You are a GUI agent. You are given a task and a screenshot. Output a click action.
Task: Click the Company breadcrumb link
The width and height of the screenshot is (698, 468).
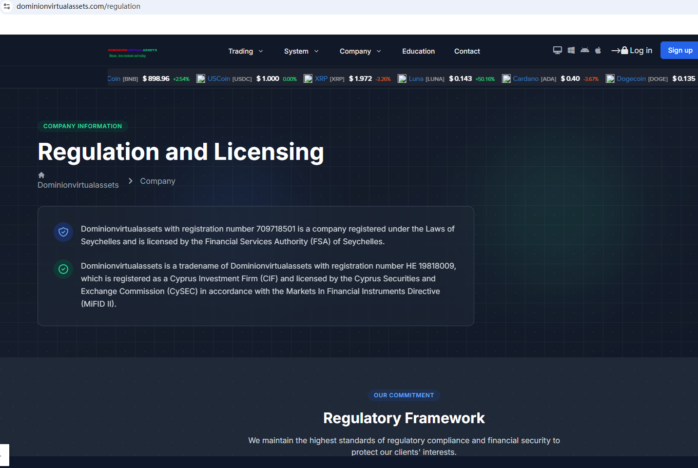tap(157, 181)
